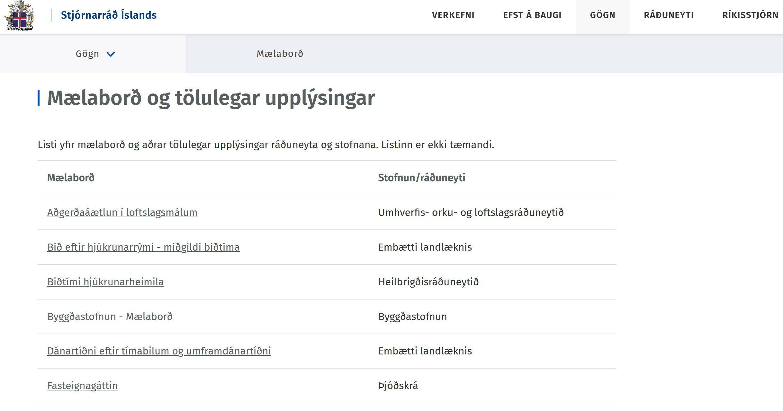Click Embætti landlæknis in the Dánartíðni row

coord(425,351)
